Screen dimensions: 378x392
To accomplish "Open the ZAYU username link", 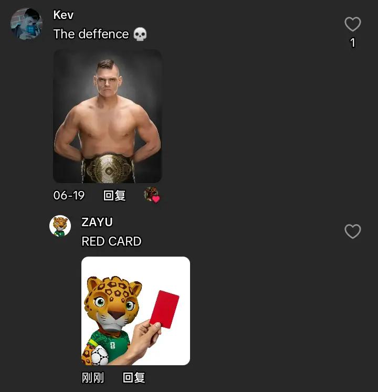I will [x=97, y=222].
